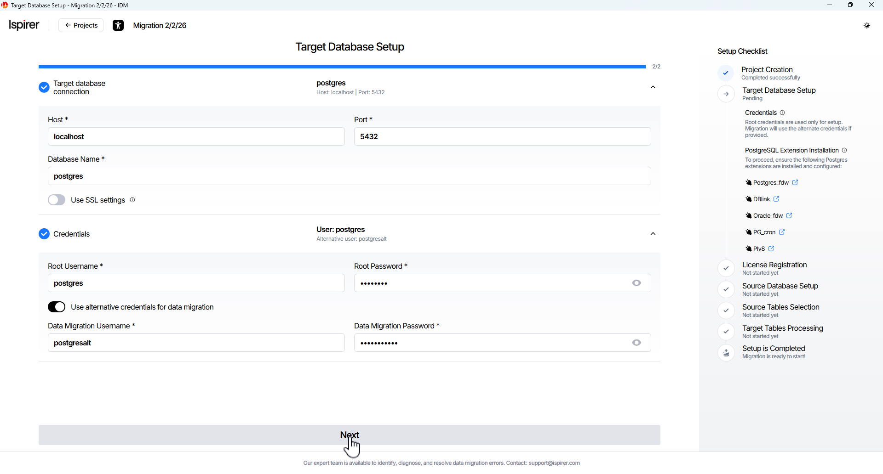This screenshot has width=883, height=474.
Task: Click the info icon next to Credentials checklist
Action: [x=782, y=113]
